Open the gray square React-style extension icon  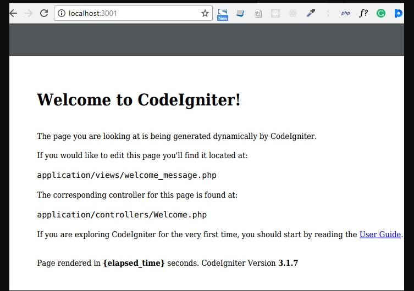pyautogui.click(x=275, y=13)
